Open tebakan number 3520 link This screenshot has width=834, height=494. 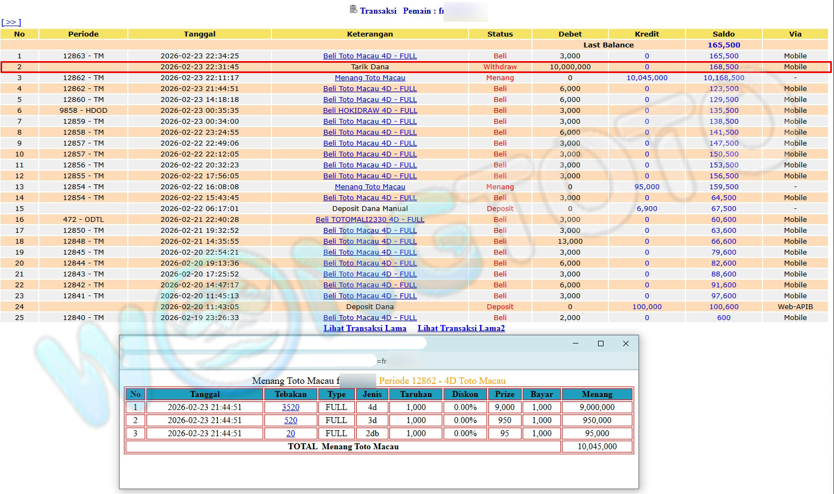[x=291, y=407]
